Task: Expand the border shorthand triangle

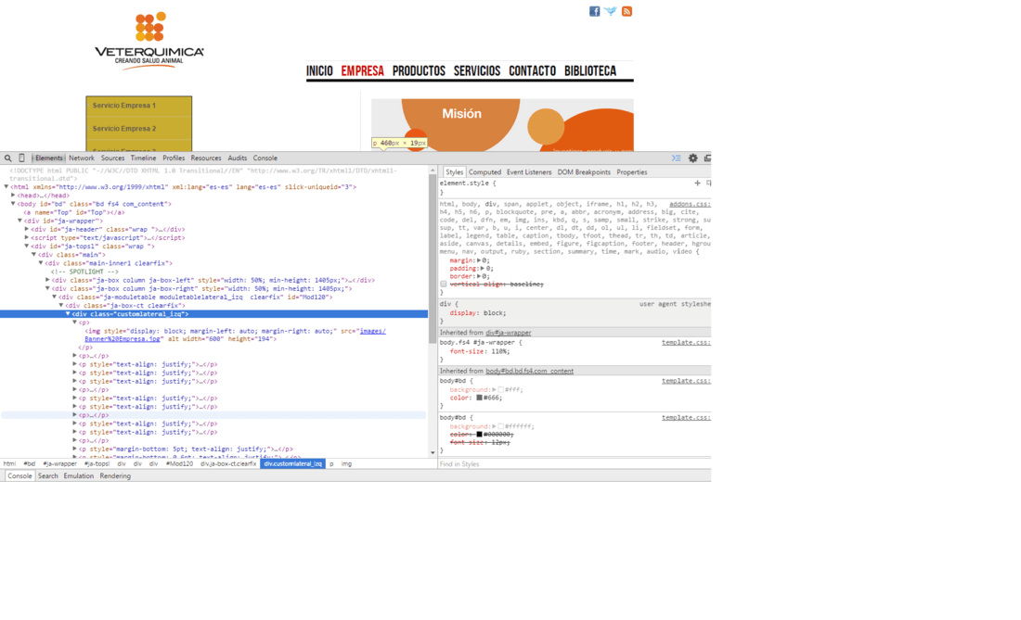Action: click(x=479, y=276)
